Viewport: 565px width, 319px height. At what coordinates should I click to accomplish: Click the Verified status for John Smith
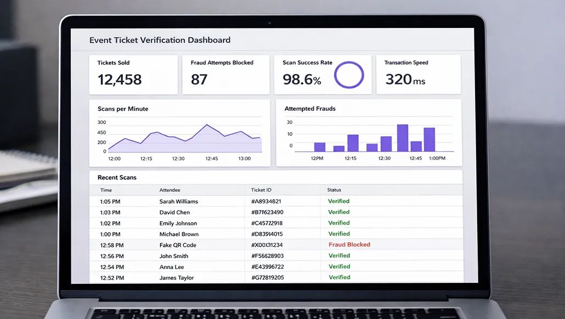tap(338, 255)
